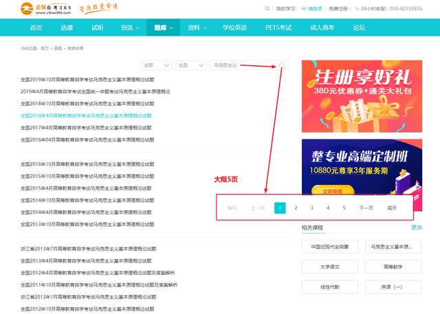Open highlighted 全国2018年4月 exam link
Viewport: 440px width, 314px height.
point(86,115)
